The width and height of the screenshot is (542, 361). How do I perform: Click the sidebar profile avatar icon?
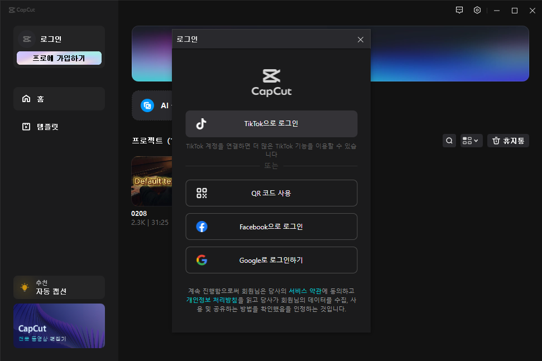click(27, 39)
